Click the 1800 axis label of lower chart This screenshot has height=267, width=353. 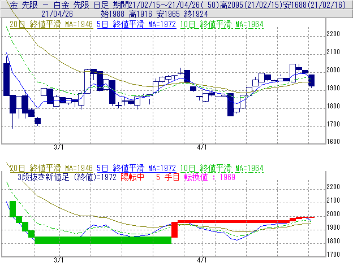333,241
